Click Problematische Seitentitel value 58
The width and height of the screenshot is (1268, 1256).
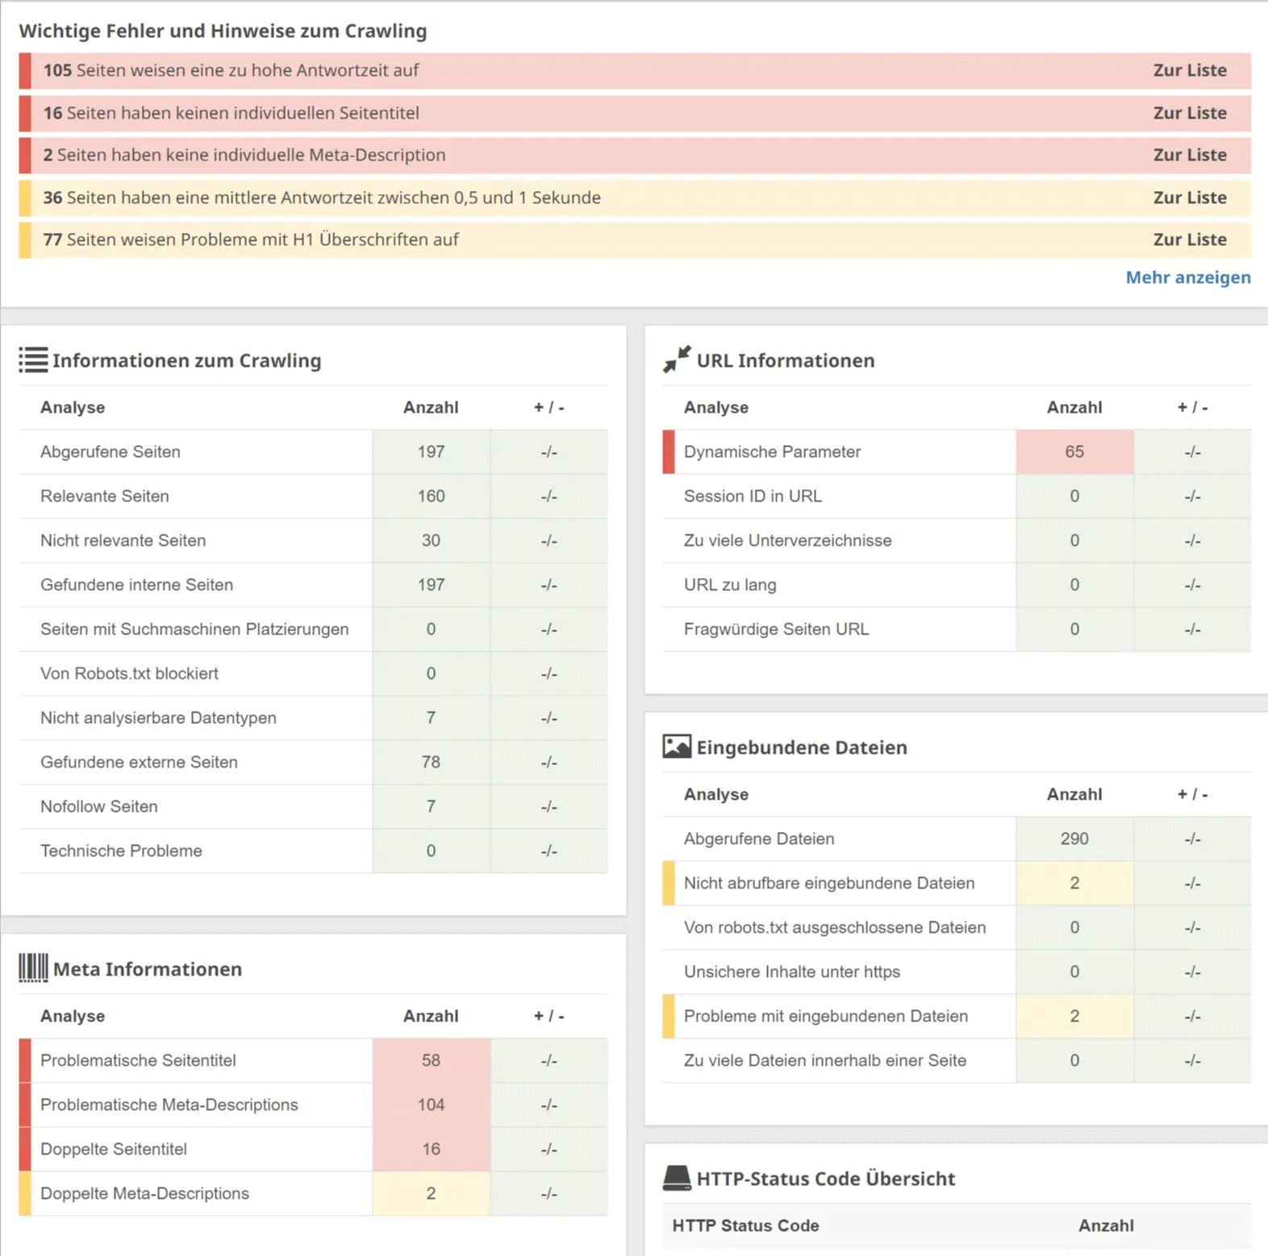[431, 1060]
